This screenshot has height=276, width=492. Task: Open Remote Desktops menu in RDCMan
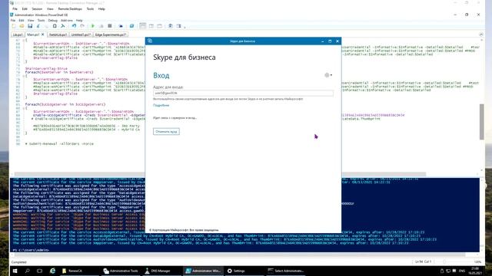pyautogui.click(x=70, y=9)
